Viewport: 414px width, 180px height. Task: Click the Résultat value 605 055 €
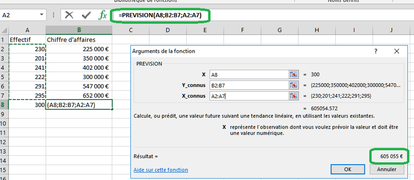click(x=392, y=156)
